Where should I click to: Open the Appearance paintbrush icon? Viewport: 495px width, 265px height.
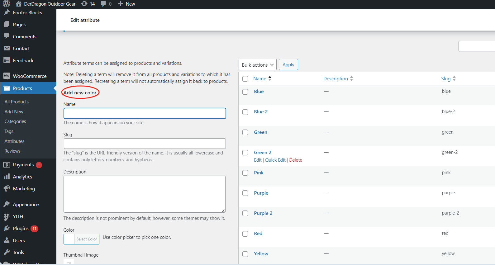pyautogui.click(x=7, y=204)
